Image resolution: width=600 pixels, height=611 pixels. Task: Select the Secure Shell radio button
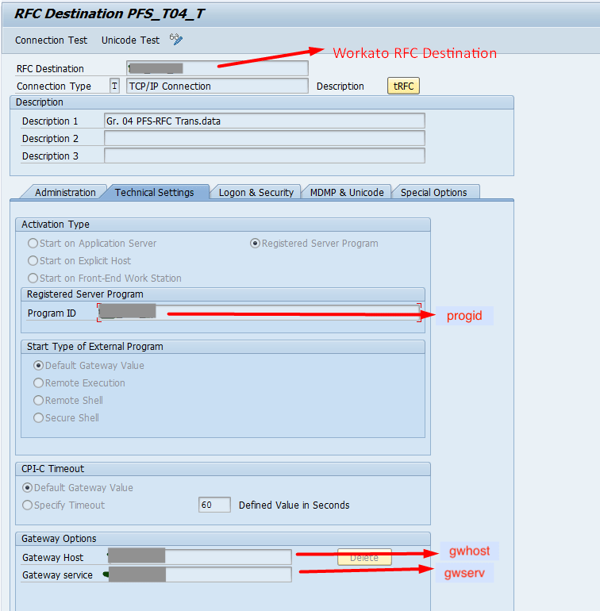pyautogui.click(x=39, y=418)
